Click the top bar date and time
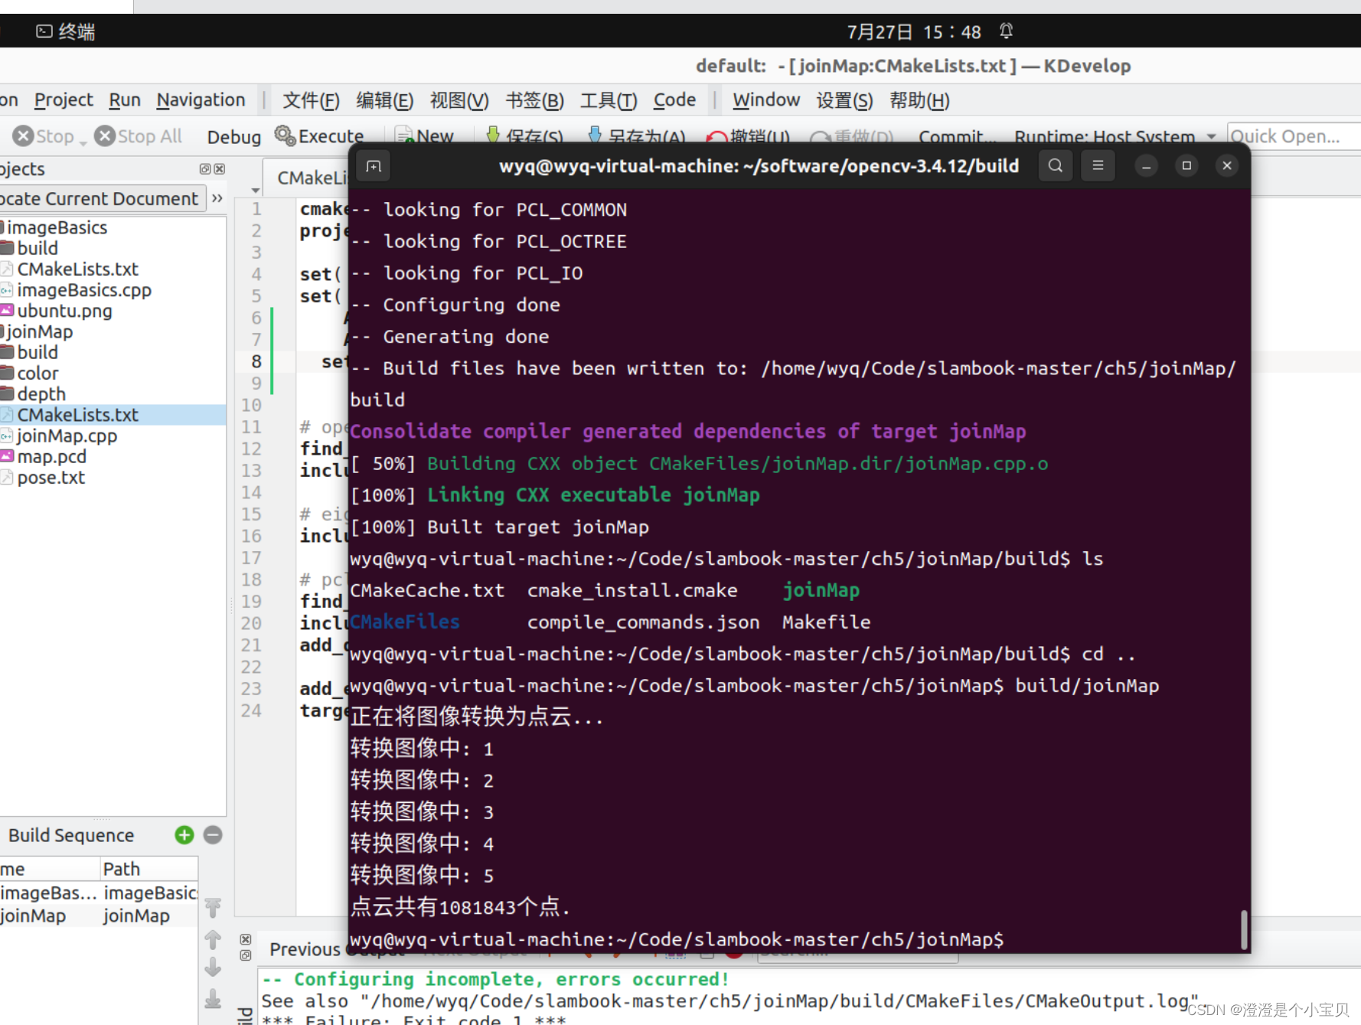 914,31
